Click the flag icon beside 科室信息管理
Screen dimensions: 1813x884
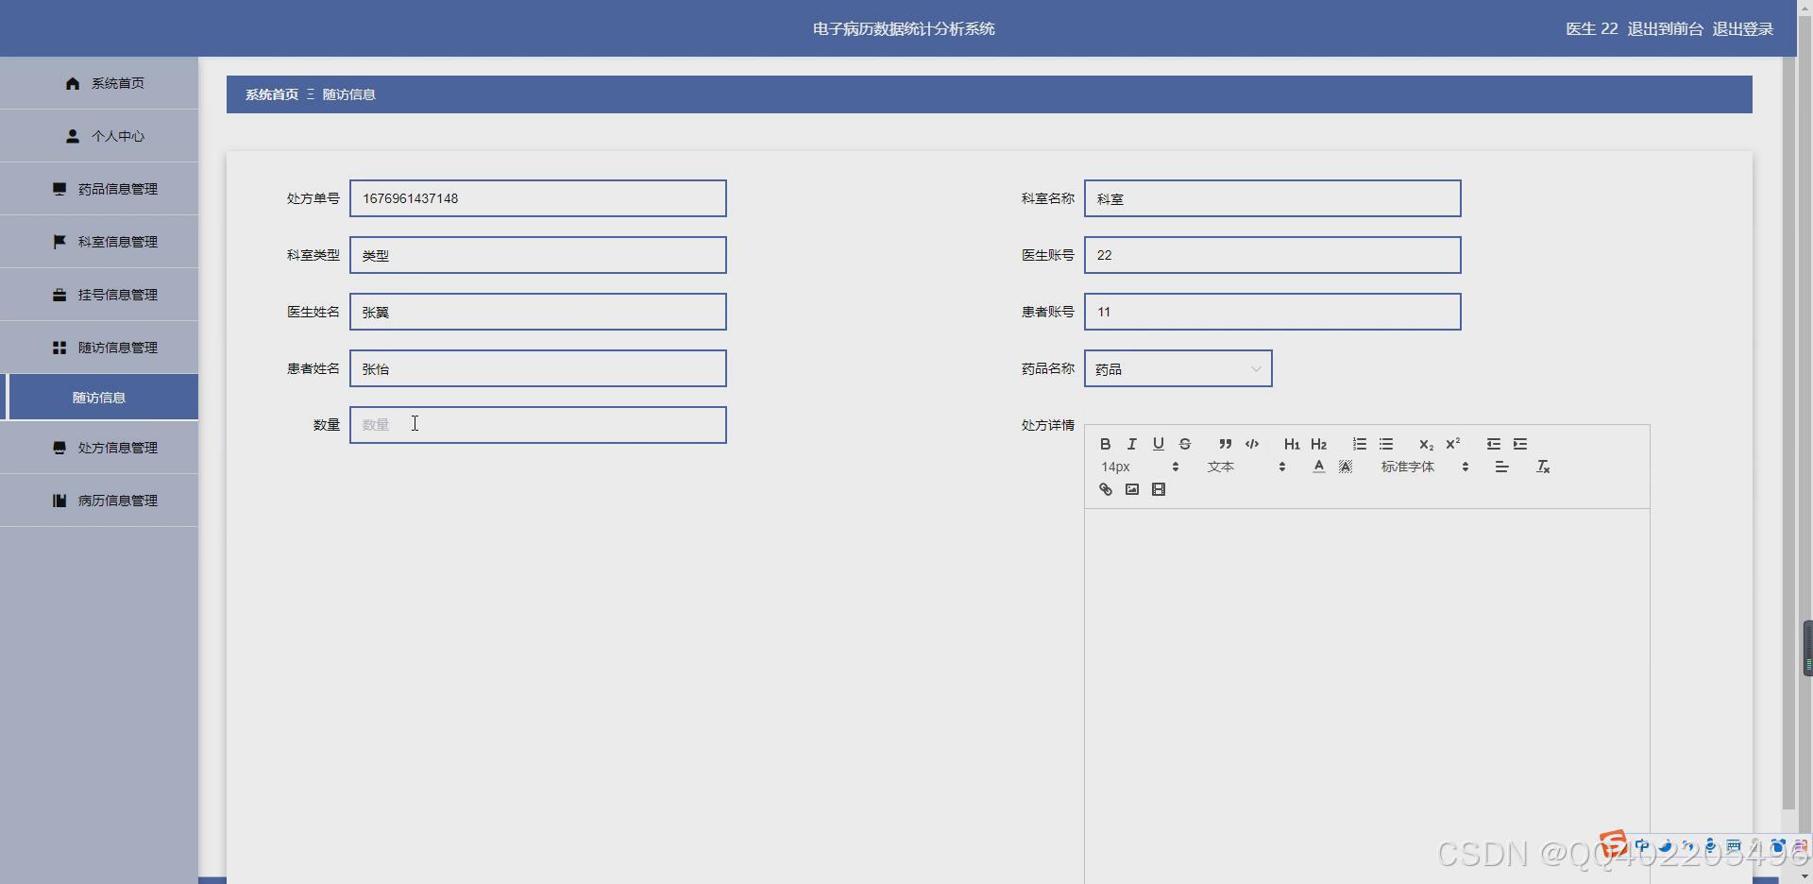[x=59, y=242]
